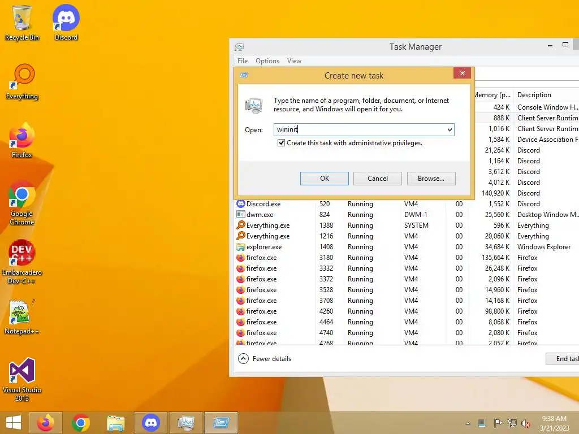579x434 pixels.
Task: Click the Task Manager title bar icon
Action: click(x=239, y=47)
